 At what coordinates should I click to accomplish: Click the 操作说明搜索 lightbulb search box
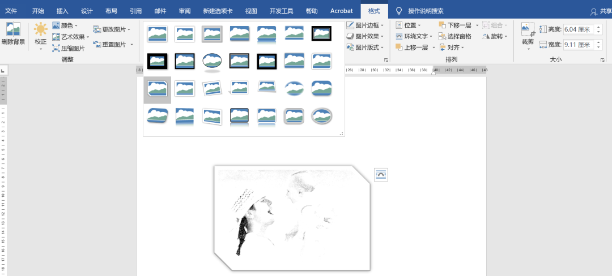click(x=425, y=11)
